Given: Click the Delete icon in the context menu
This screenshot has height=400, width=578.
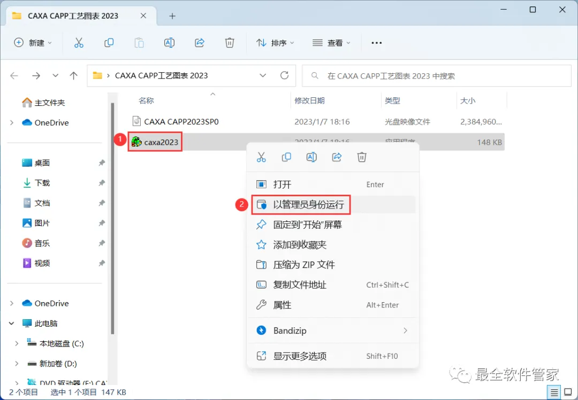Looking at the screenshot, I should coord(362,157).
